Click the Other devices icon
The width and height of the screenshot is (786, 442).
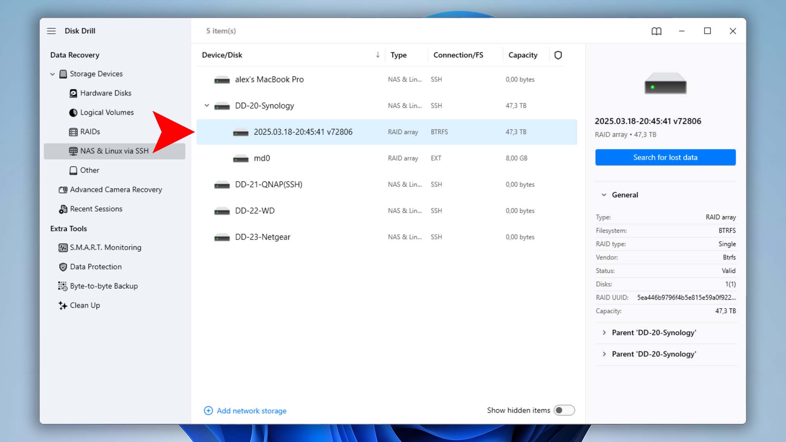(x=73, y=170)
